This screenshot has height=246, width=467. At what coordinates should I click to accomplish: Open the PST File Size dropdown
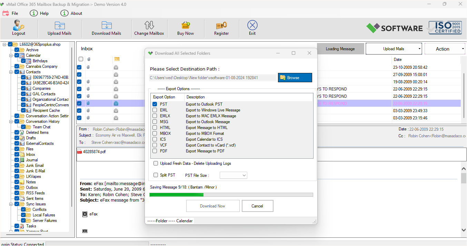(x=233, y=175)
